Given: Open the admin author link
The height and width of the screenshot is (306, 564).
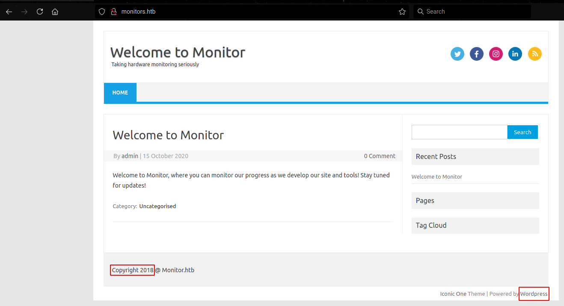Looking at the screenshot, I should [130, 156].
